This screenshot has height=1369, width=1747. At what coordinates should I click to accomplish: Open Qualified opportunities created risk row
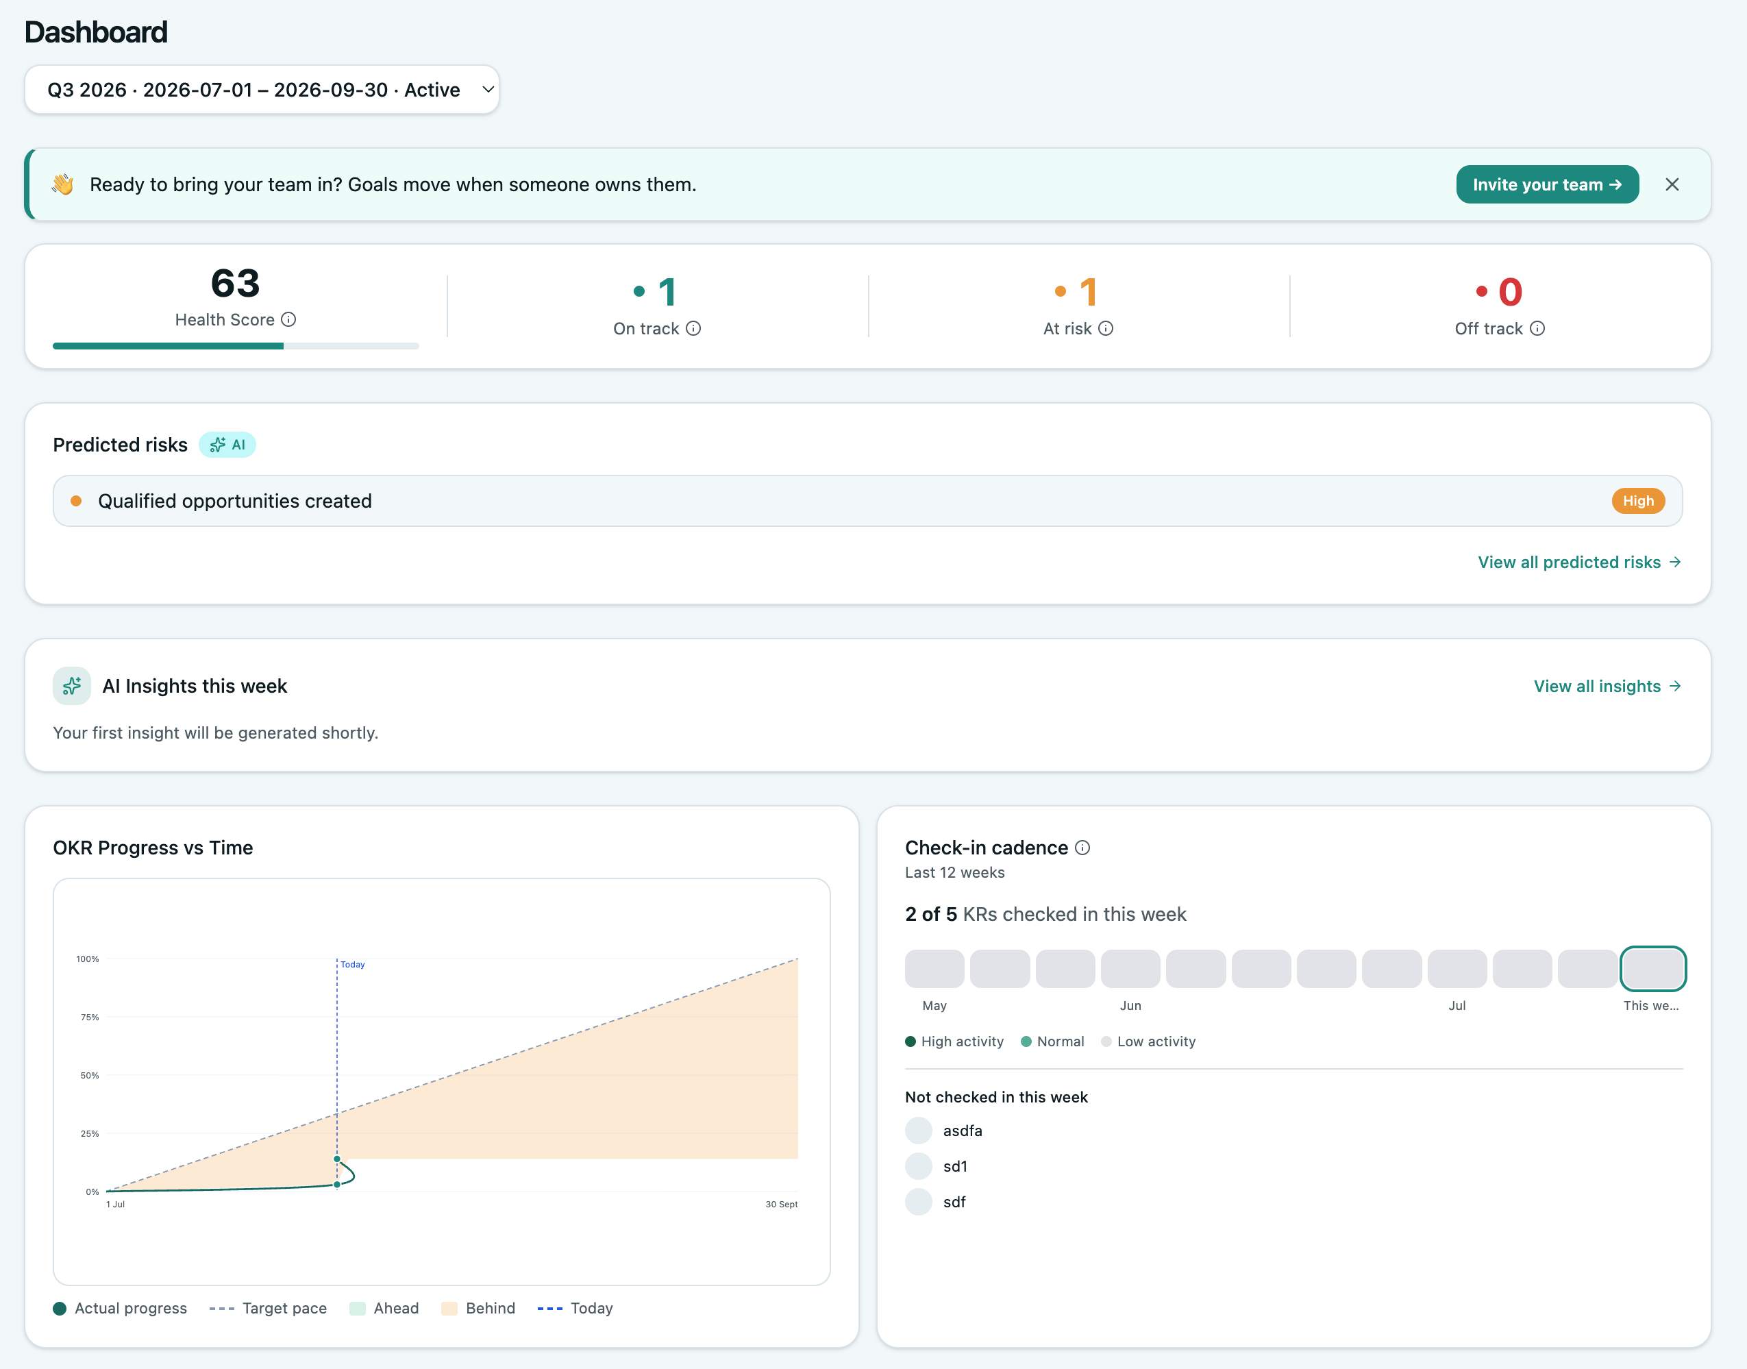pyautogui.click(x=867, y=501)
